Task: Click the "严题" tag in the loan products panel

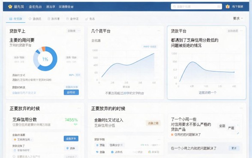Action: 231,128
